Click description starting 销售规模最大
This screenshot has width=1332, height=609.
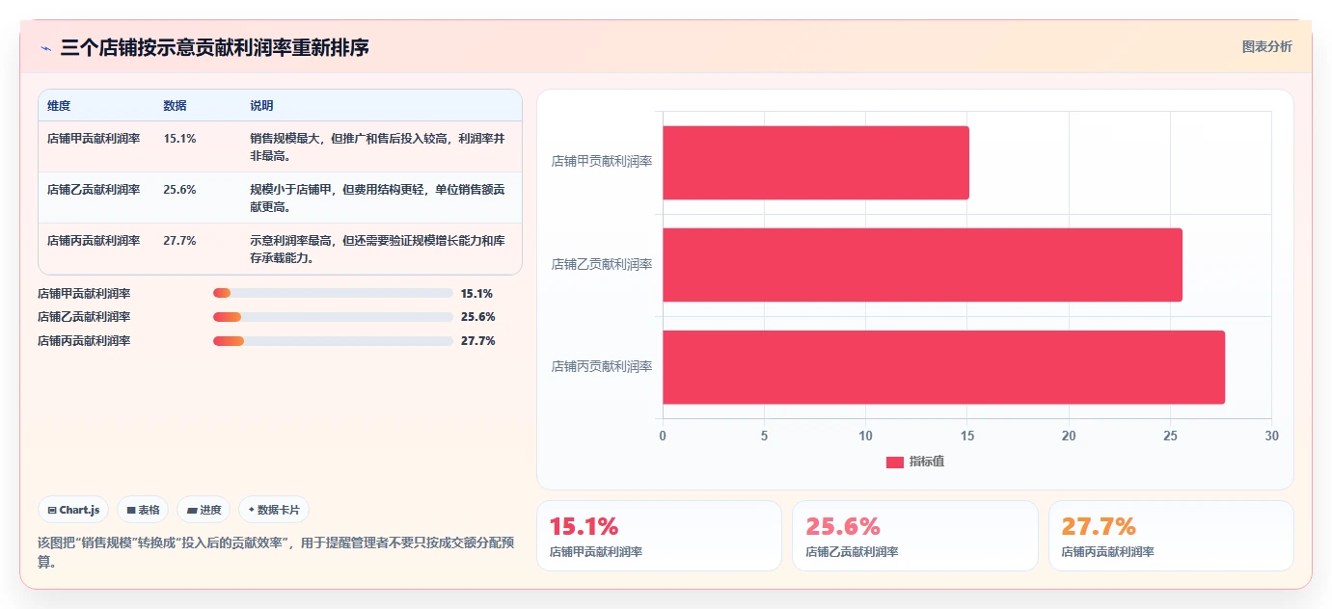(x=377, y=146)
